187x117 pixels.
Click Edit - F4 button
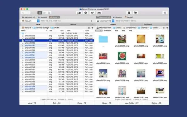pyautogui.click(x=57, y=103)
